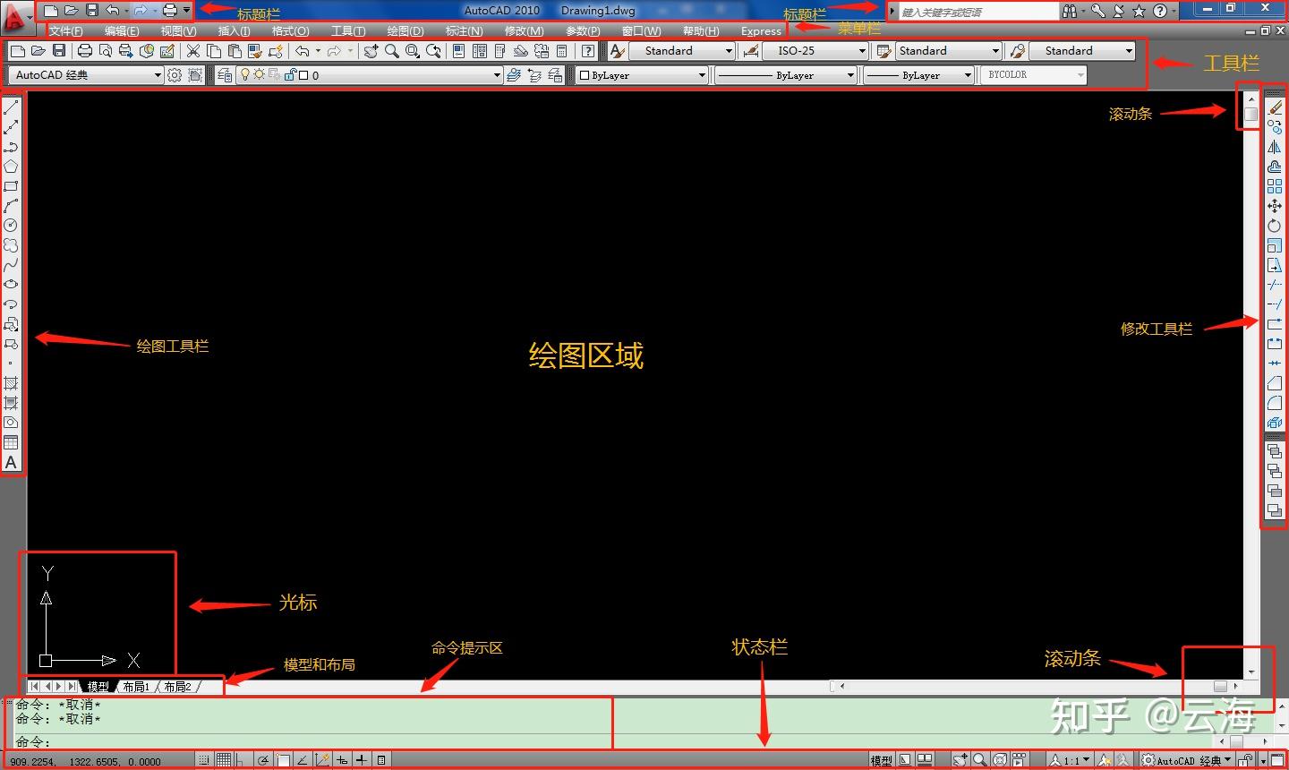Choose the Move modify tool
The height and width of the screenshot is (770, 1289).
(x=1275, y=206)
